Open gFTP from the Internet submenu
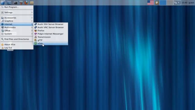The image size is (195, 110). [51, 40]
